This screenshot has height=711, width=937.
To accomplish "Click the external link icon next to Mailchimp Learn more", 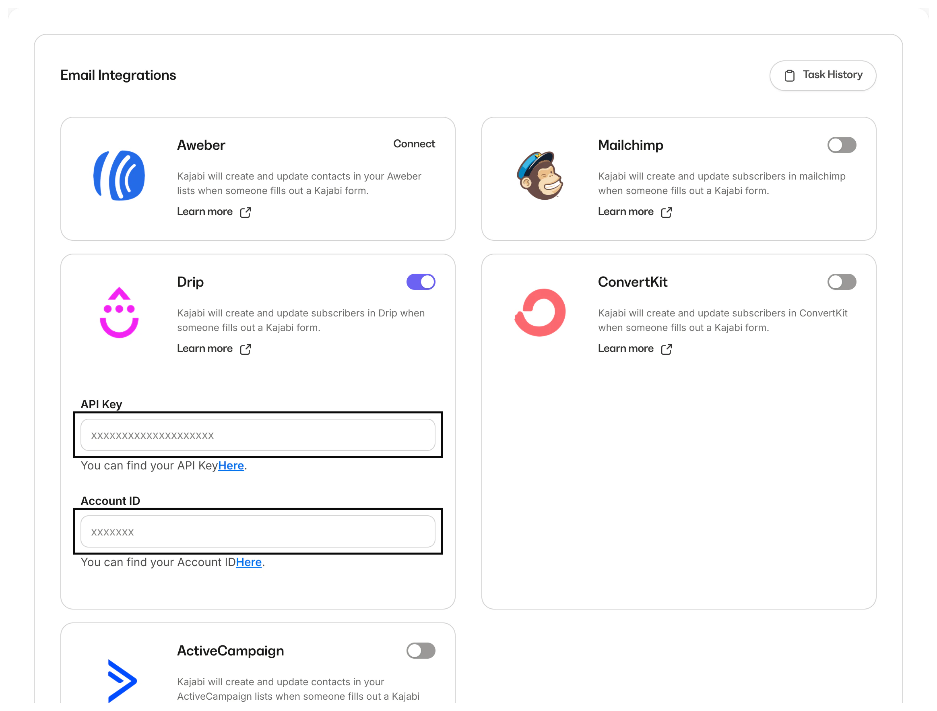I will (x=666, y=212).
